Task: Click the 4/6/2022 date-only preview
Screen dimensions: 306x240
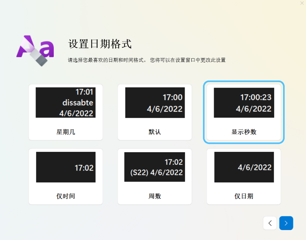Action: click(x=244, y=167)
